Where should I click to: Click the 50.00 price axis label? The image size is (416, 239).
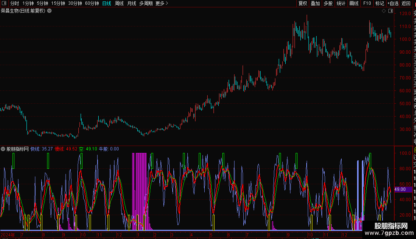pyautogui.click(x=405, y=104)
